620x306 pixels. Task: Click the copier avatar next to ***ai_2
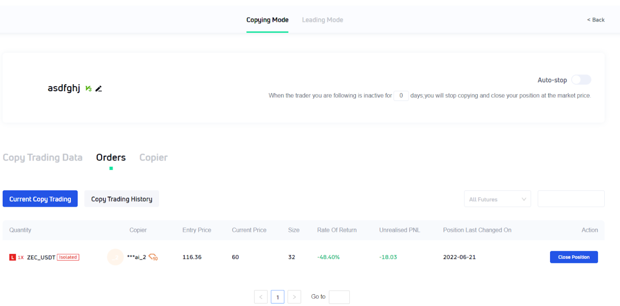tap(115, 257)
